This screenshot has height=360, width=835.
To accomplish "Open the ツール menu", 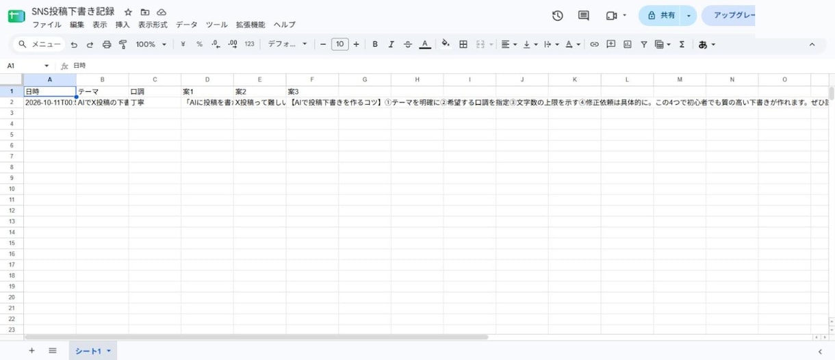I will 217,25.
